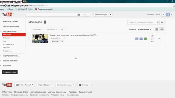Click the views statistics bar icon
Viewport: 175px width, 98px height.
[x=152, y=36]
